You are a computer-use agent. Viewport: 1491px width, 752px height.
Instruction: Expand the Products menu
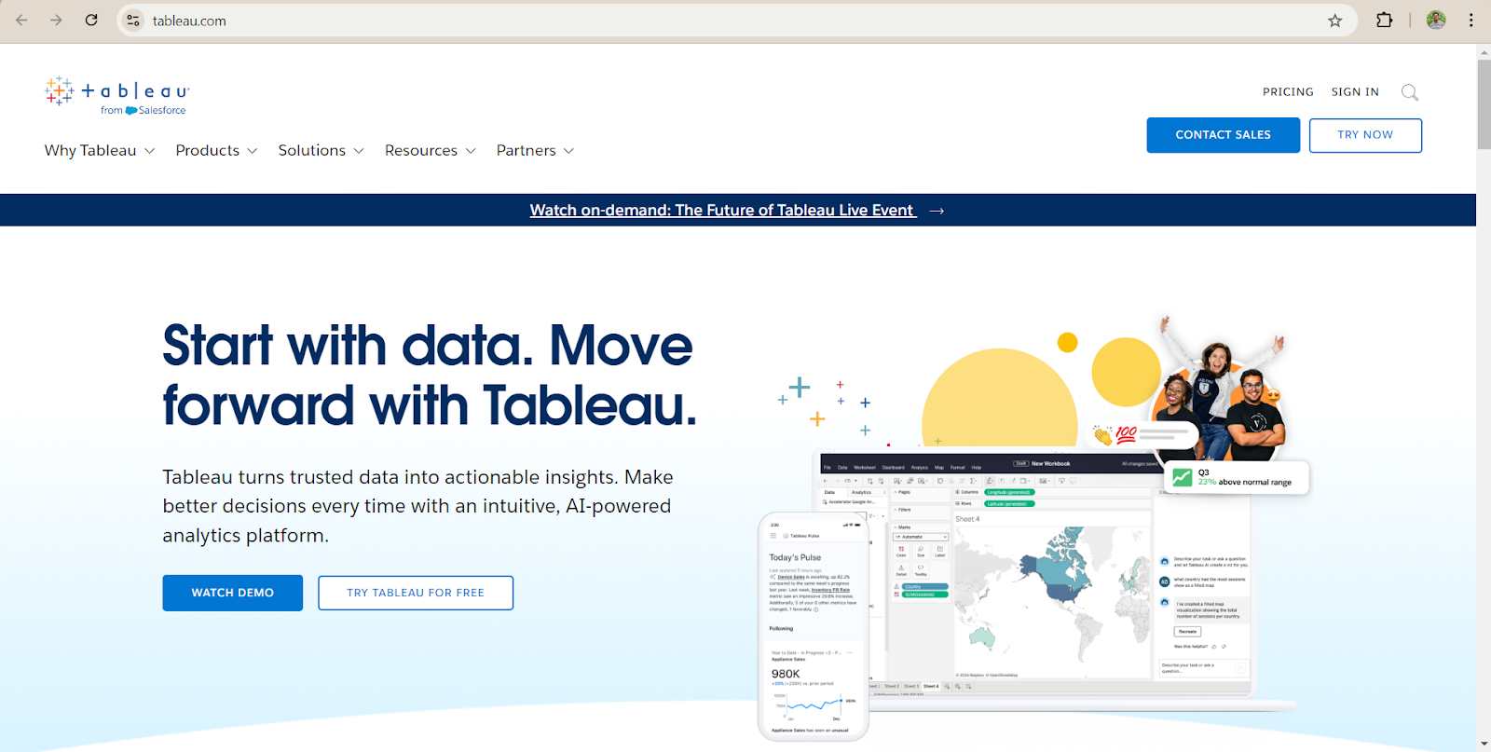[216, 151]
